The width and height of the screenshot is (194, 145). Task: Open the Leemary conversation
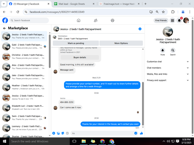click(x=24, y=128)
